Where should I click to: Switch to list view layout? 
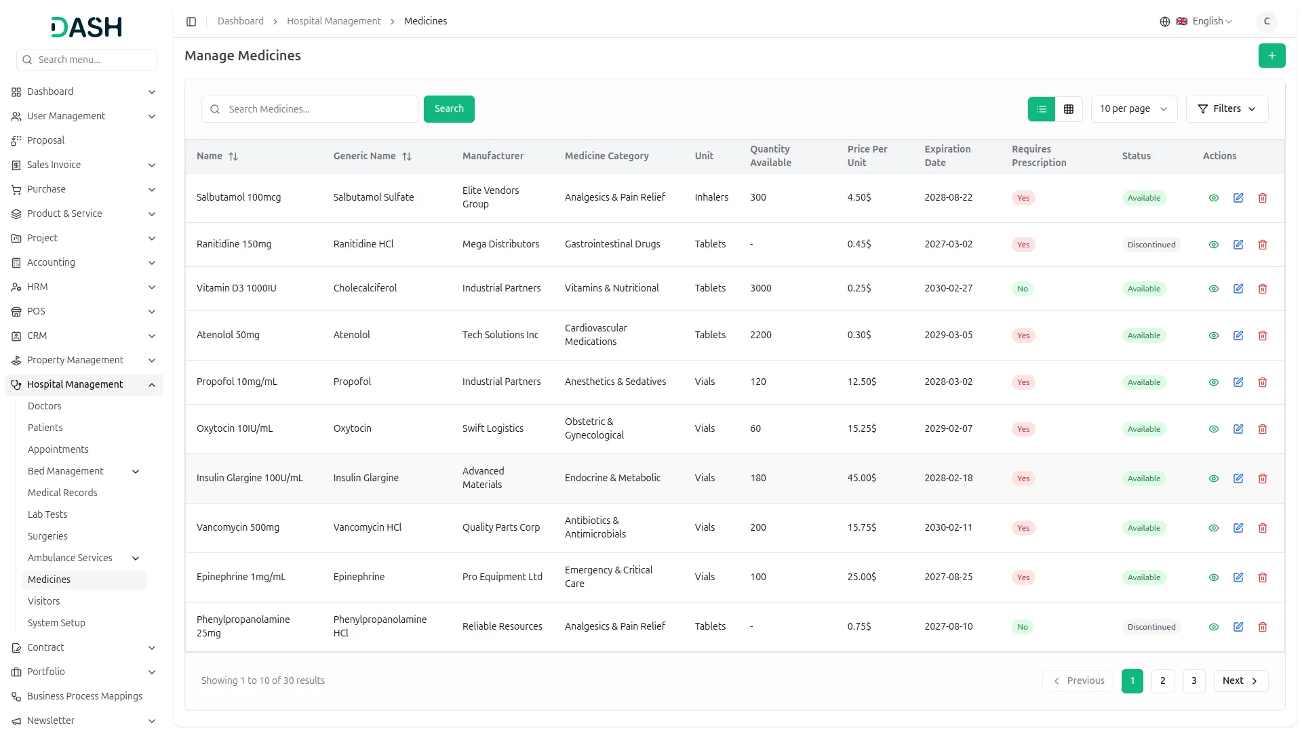pyautogui.click(x=1041, y=109)
